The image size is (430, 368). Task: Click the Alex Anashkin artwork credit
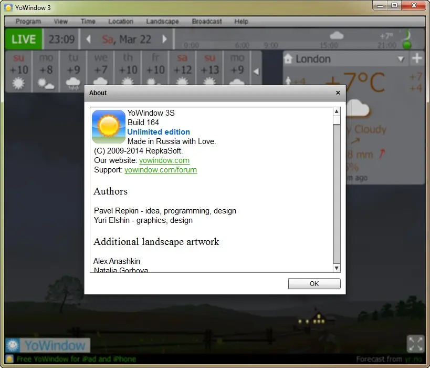point(117,261)
